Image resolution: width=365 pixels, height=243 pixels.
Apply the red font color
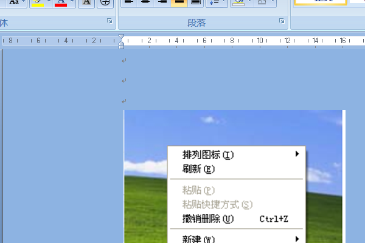coord(61,3)
